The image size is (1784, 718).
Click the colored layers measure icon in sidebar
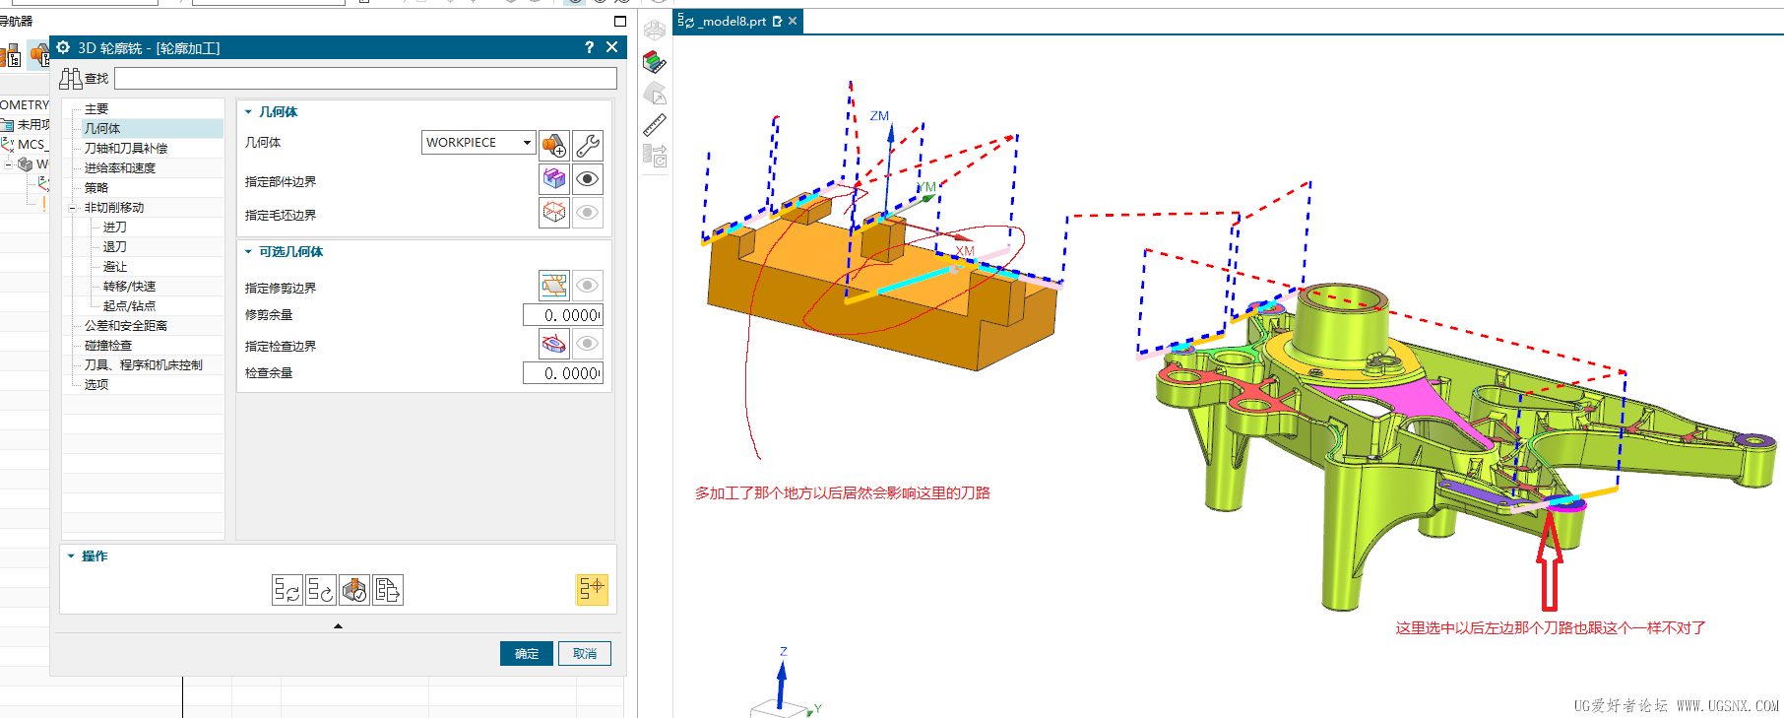click(655, 63)
